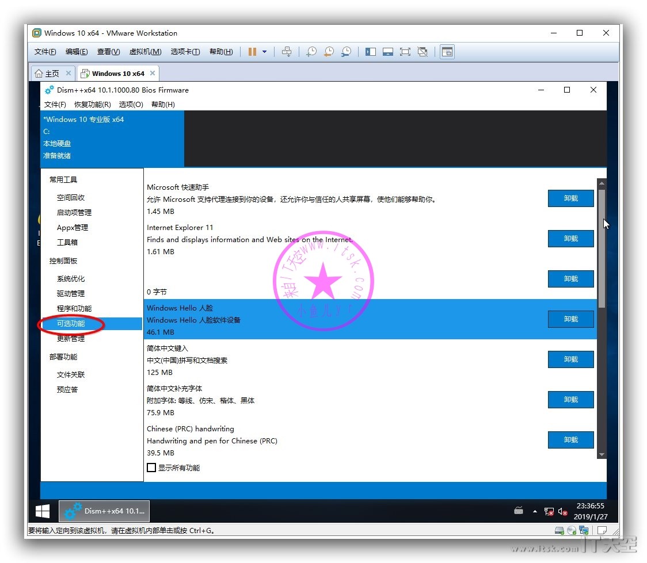Click 卸载 for Windows Hello 人脸
Image resolution: width=647 pixels, height=563 pixels.
(x=570, y=319)
